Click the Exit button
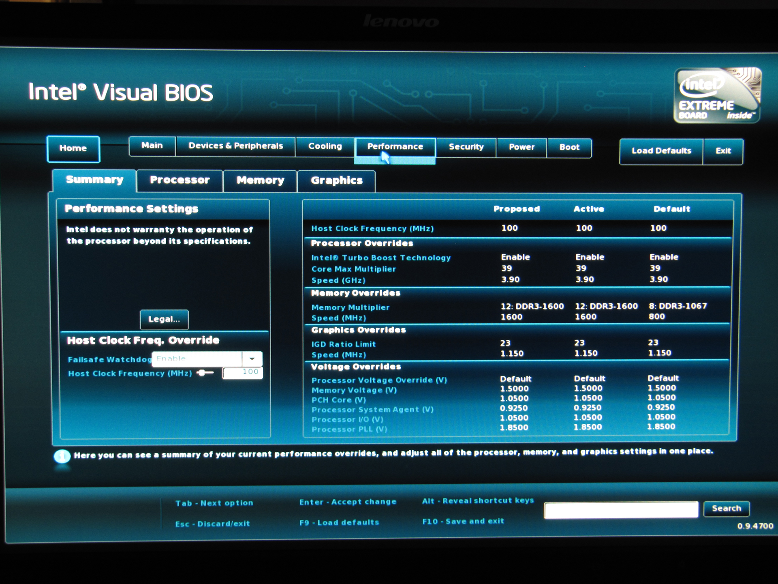778x584 pixels. pyautogui.click(x=723, y=151)
